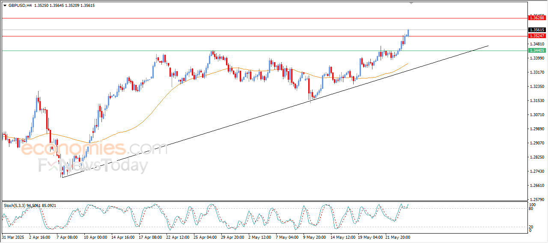
Task: Click the 17 Apr 08:00 time label
Action: [x=149, y=237]
